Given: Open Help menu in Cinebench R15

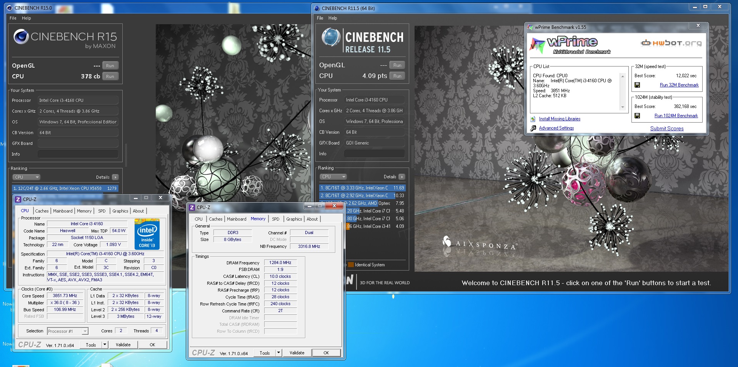Looking at the screenshot, I should 27,18.
